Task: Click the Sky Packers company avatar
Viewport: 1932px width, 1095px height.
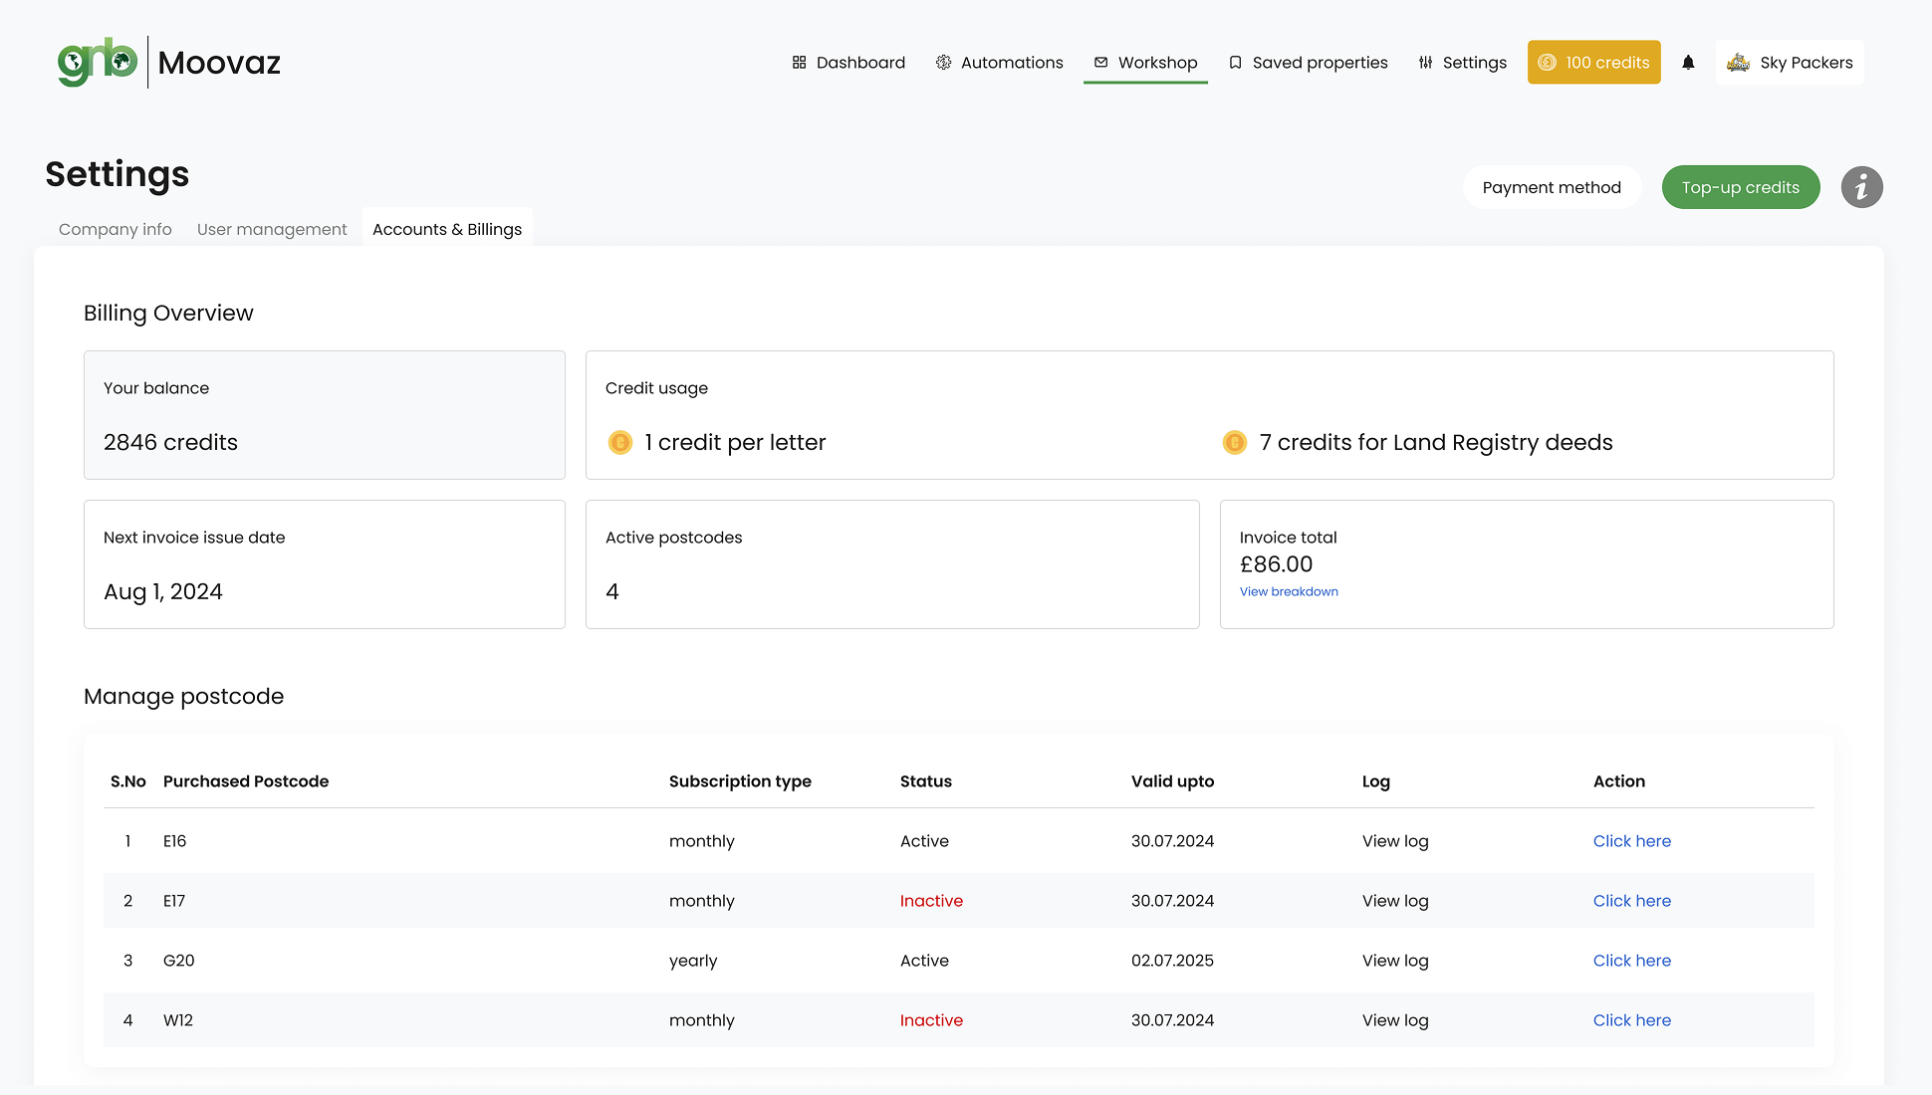Action: pyautogui.click(x=1738, y=63)
